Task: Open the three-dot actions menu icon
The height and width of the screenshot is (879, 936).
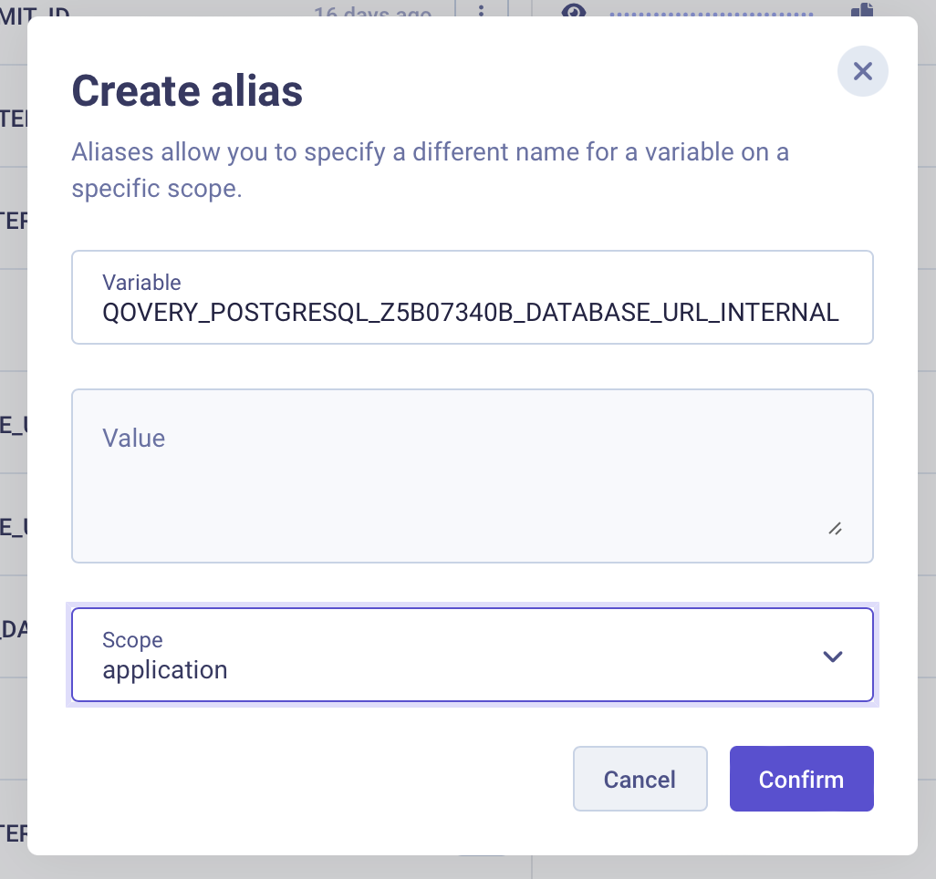Action: (482, 11)
